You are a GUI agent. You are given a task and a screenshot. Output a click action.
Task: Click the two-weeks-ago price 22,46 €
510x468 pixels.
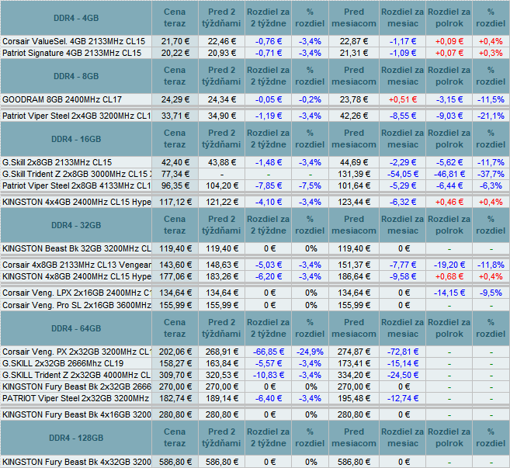222,41
